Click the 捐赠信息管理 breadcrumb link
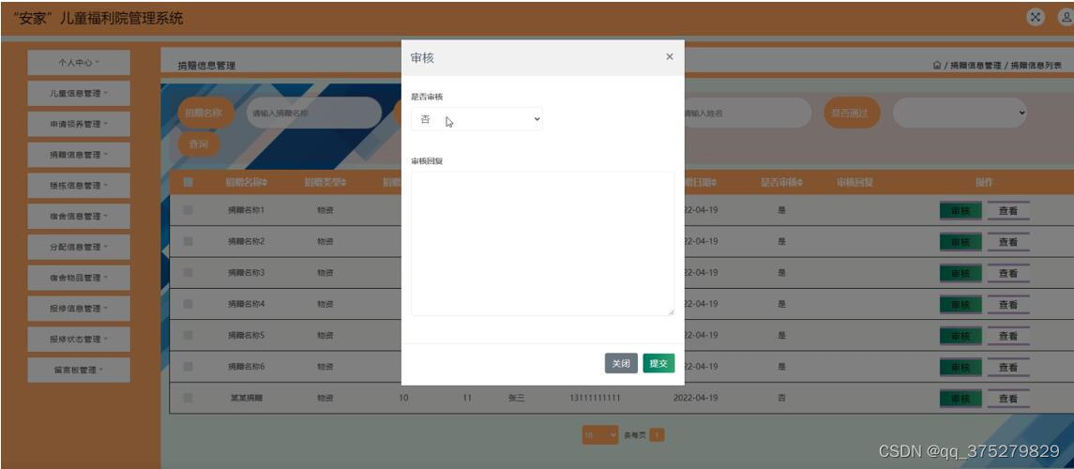Screen dimensions: 1074x469 point(976,66)
